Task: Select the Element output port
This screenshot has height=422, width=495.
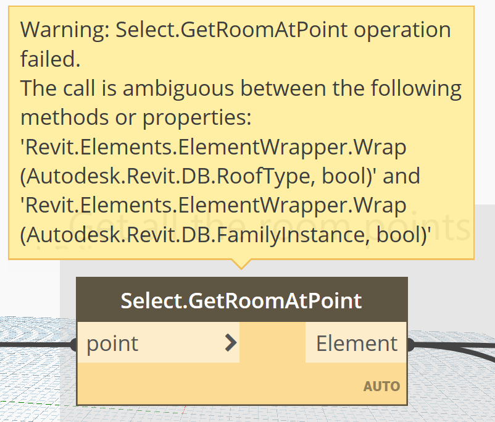Action: click(x=356, y=343)
